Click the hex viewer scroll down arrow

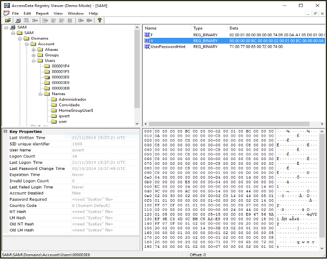coord(322,248)
